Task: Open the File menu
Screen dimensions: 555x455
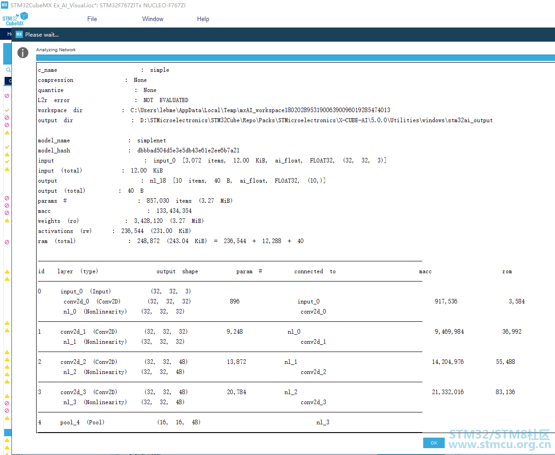Action: pyautogui.click(x=92, y=19)
